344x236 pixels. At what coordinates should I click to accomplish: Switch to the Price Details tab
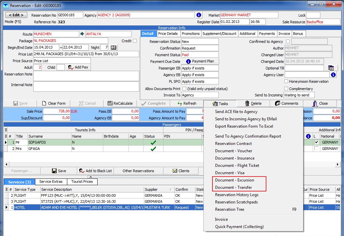click(x=168, y=34)
